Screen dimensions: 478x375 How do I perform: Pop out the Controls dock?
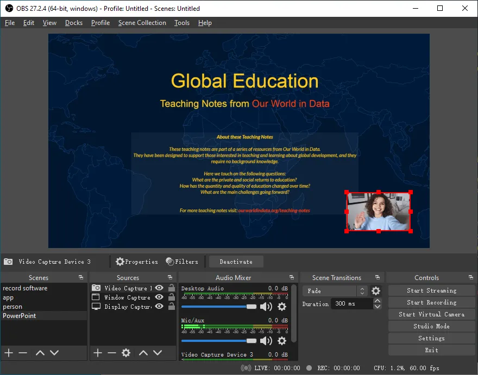click(x=471, y=277)
